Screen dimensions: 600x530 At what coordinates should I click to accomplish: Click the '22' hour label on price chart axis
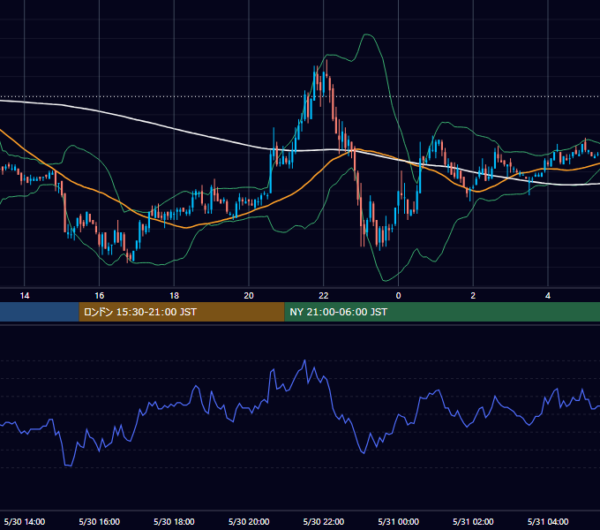coord(324,296)
